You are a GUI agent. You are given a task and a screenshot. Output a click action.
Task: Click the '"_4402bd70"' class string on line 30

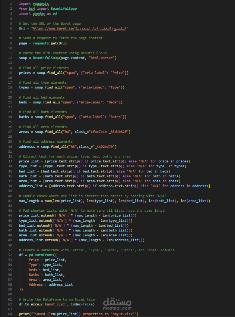point(103,147)
